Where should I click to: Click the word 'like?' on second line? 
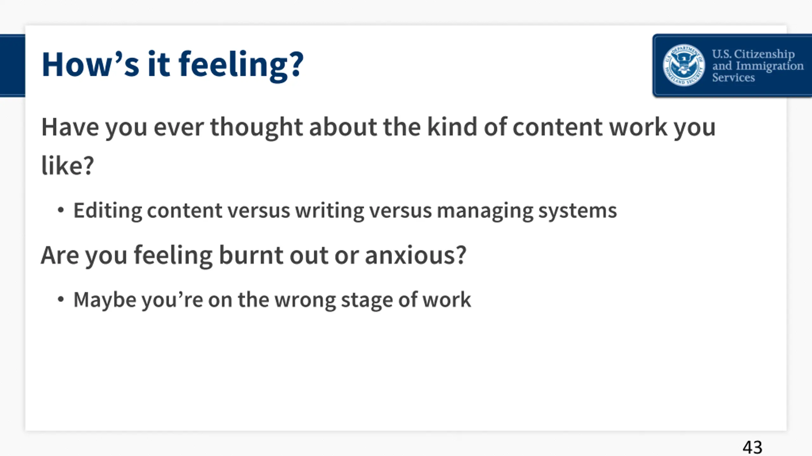pos(68,166)
